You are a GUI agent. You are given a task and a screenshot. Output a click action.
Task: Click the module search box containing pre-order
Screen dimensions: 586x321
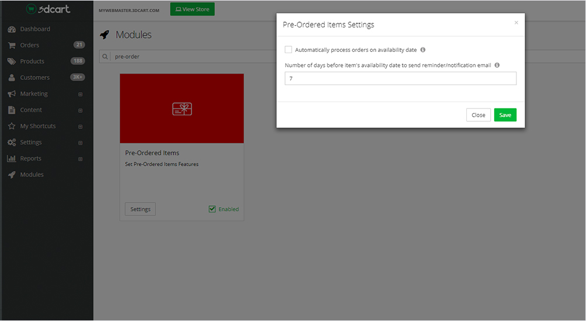pyautogui.click(x=187, y=57)
